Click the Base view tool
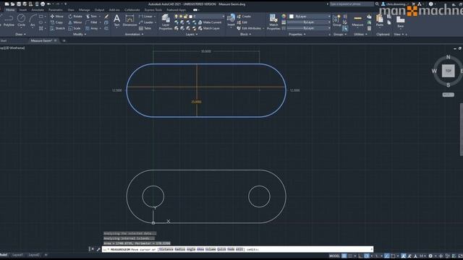463x260 pixels. click(x=400, y=22)
